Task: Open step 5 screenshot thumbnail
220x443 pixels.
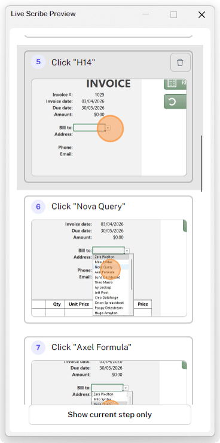Action: [x=109, y=127]
